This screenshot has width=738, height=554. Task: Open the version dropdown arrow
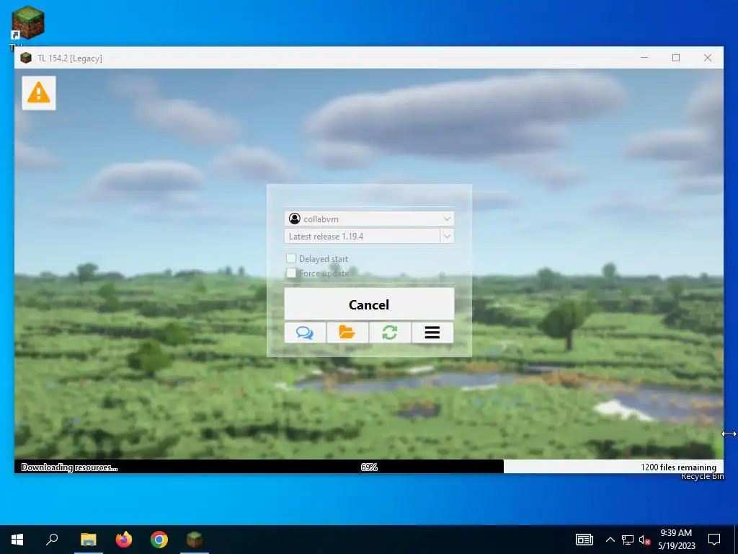(x=447, y=236)
